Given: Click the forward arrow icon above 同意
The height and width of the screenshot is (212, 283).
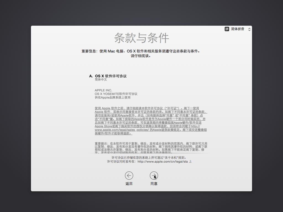Looking at the screenshot, I should click(x=154, y=176).
